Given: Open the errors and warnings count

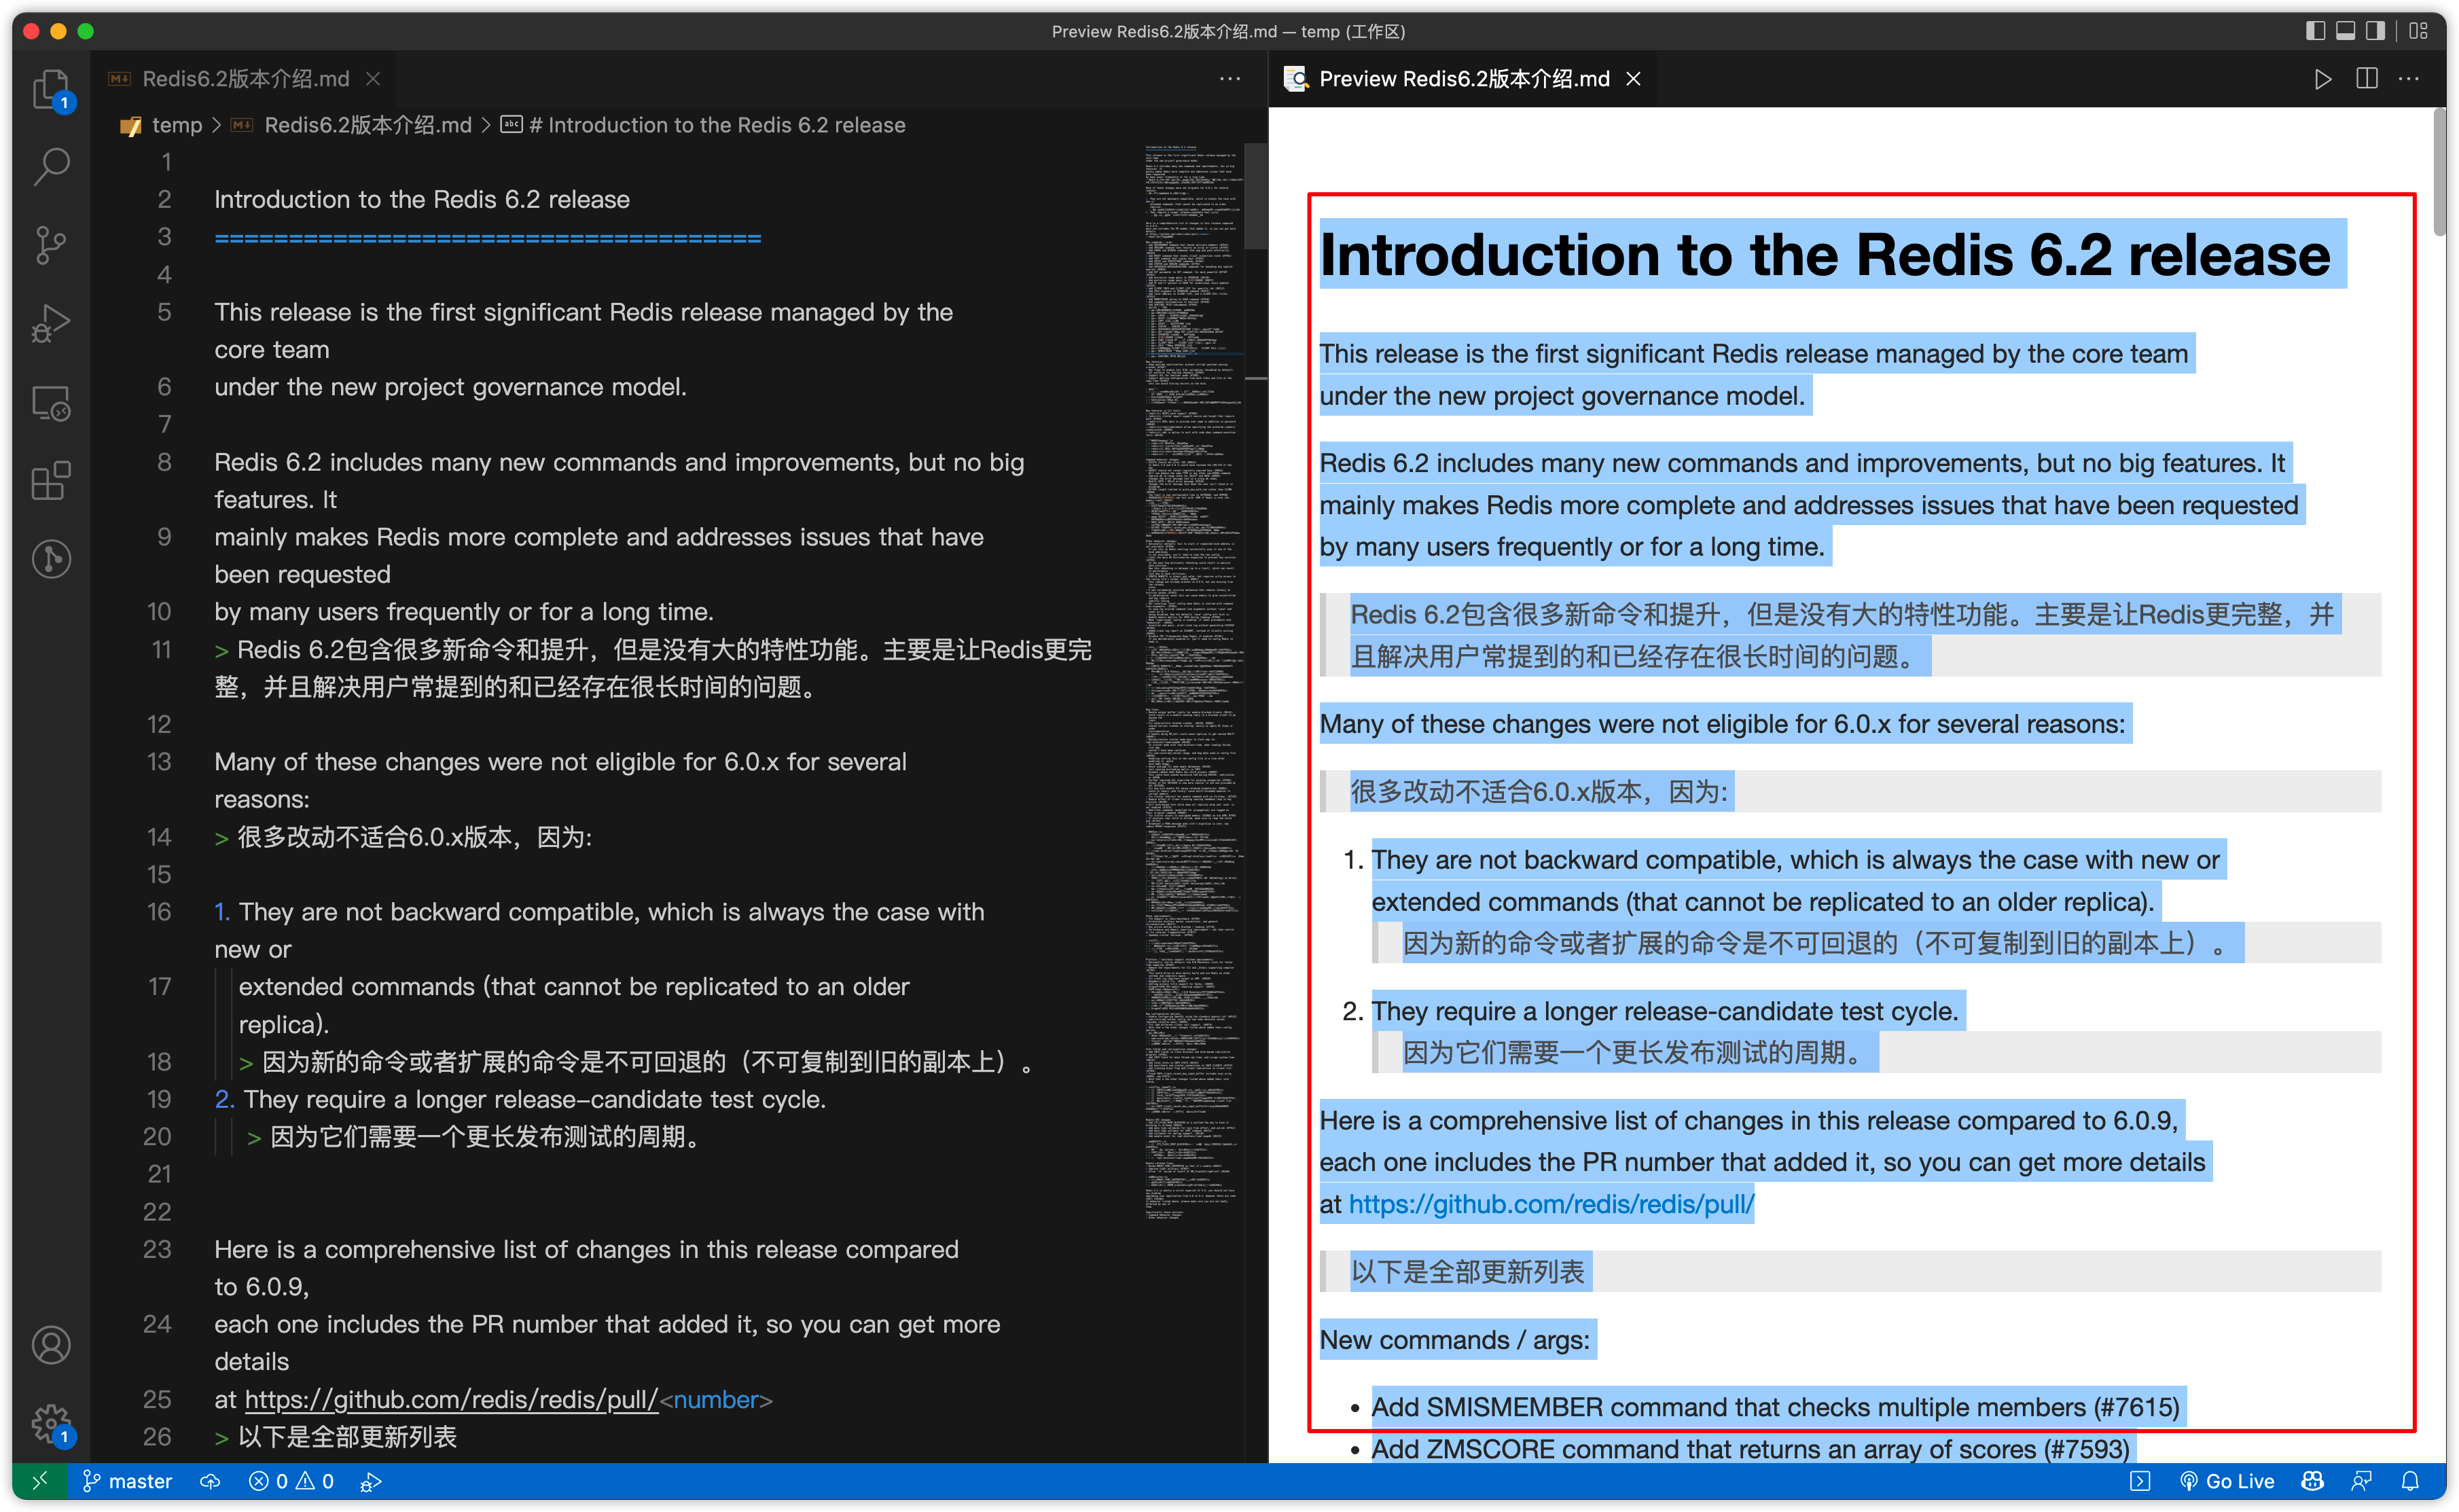Looking at the screenshot, I should (291, 1481).
